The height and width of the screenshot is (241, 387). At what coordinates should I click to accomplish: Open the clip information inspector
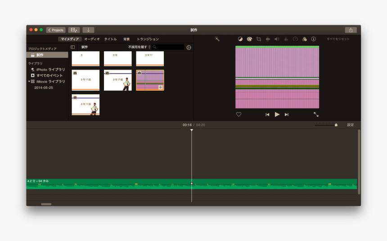pyautogui.click(x=314, y=39)
